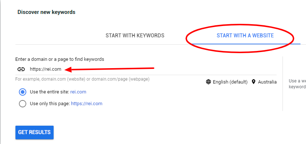Screen dimensions: 306x144
Task: Click into the https://rei.com URL field
Action: click(146, 69)
